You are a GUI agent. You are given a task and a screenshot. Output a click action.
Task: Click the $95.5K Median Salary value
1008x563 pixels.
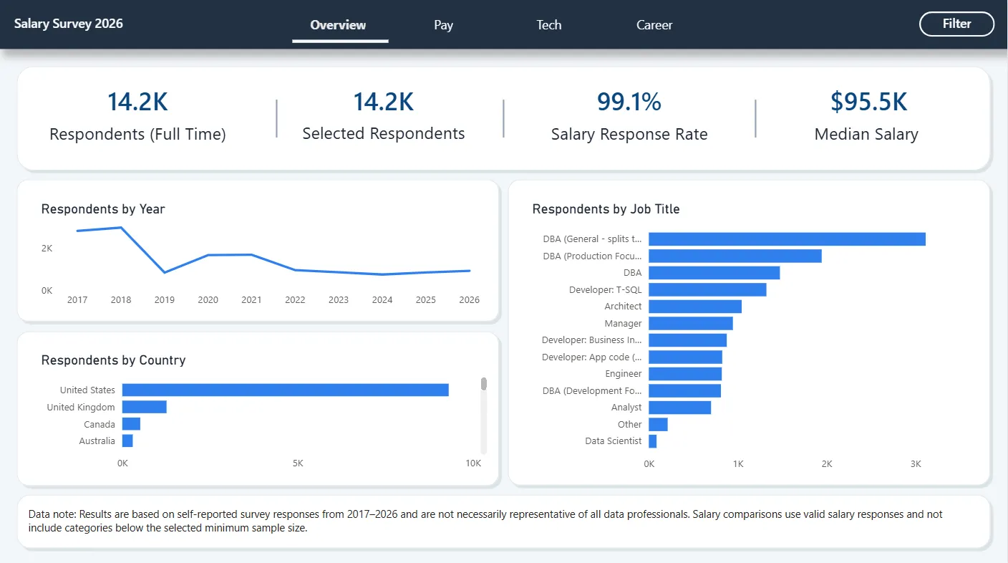[x=868, y=102]
